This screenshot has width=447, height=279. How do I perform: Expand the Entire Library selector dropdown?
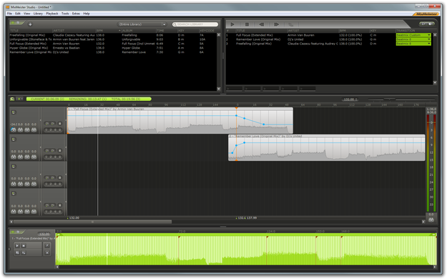pos(142,24)
